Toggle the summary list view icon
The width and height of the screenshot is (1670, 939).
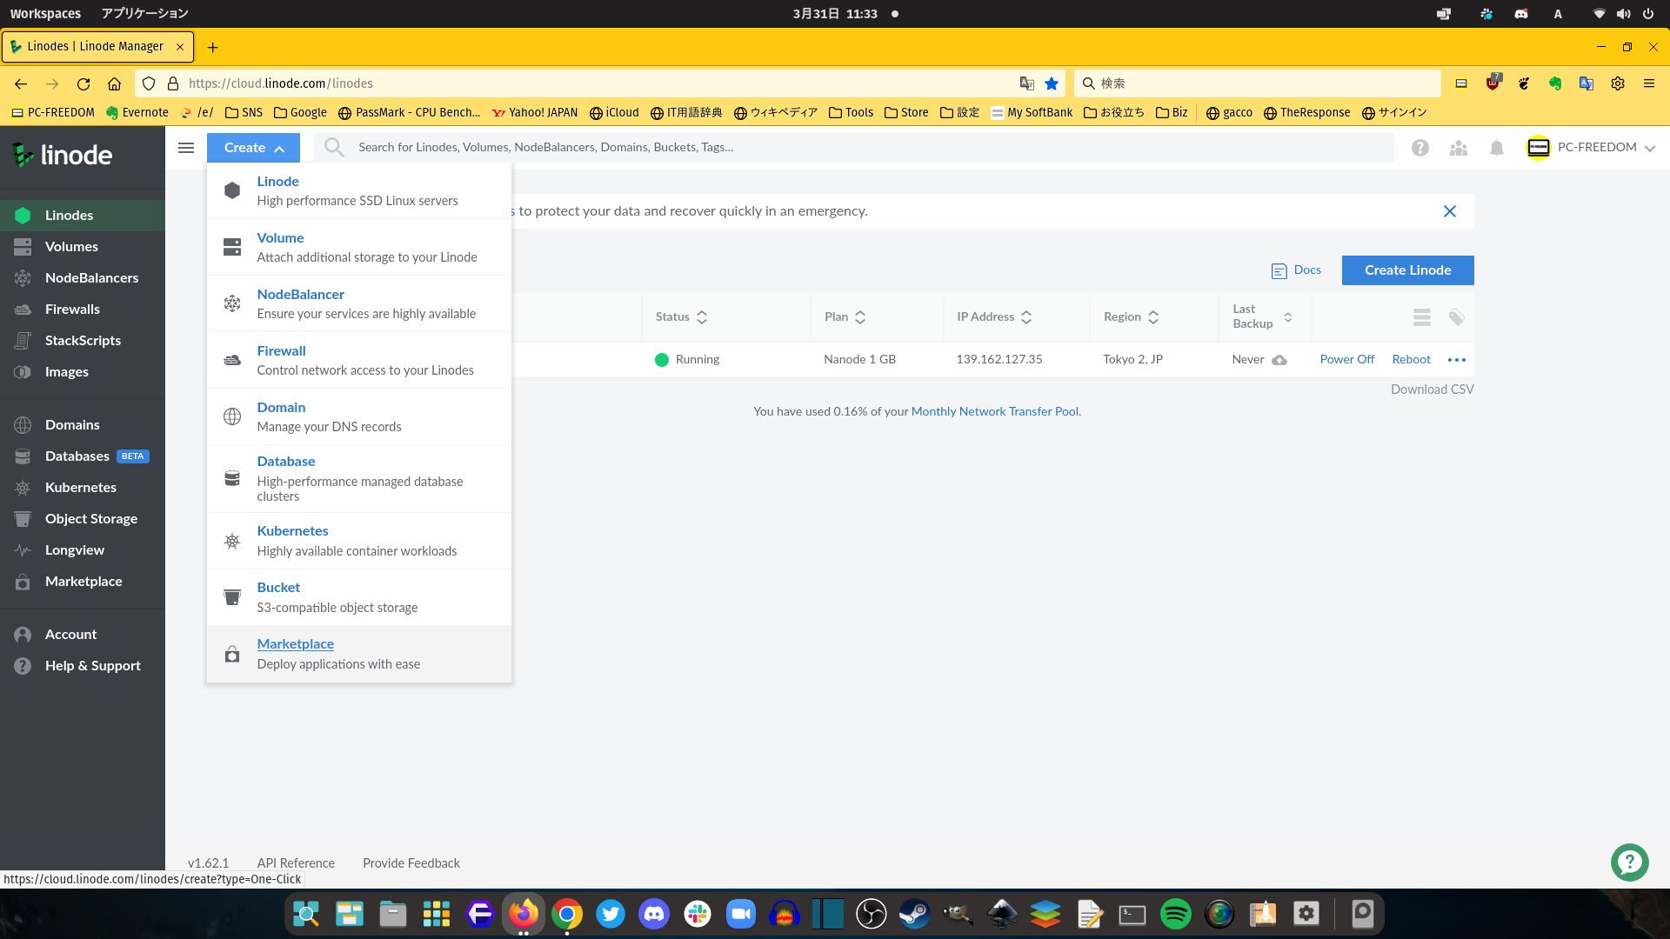click(1422, 317)
